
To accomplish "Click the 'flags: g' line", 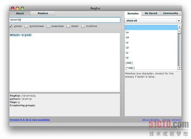I will coord(15,102).
